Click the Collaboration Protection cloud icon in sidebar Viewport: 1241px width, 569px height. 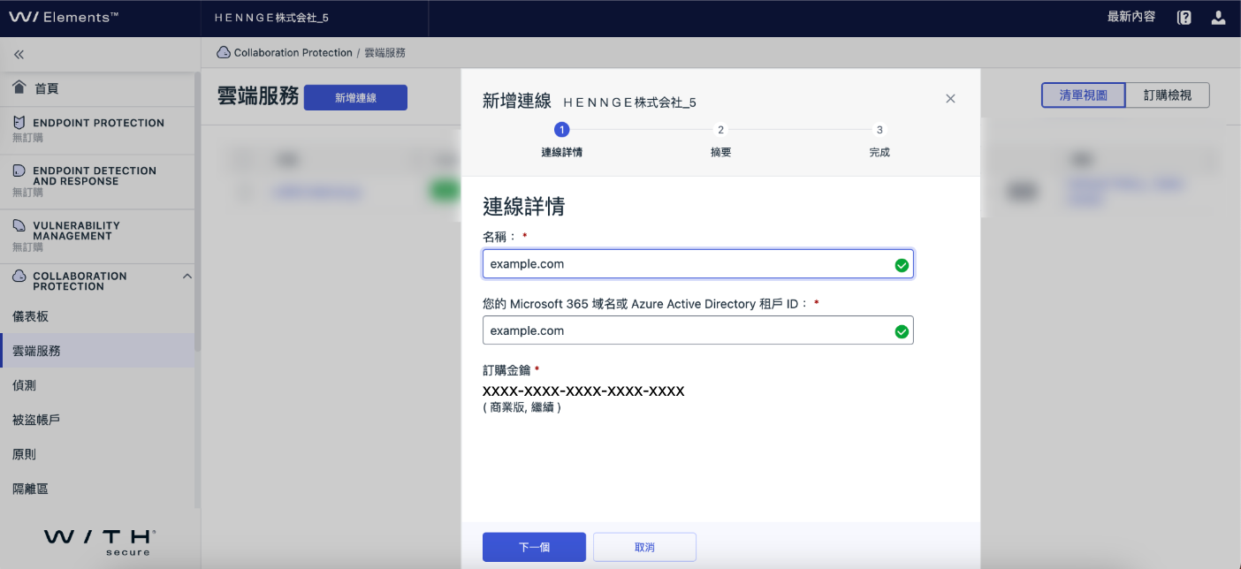19,277
